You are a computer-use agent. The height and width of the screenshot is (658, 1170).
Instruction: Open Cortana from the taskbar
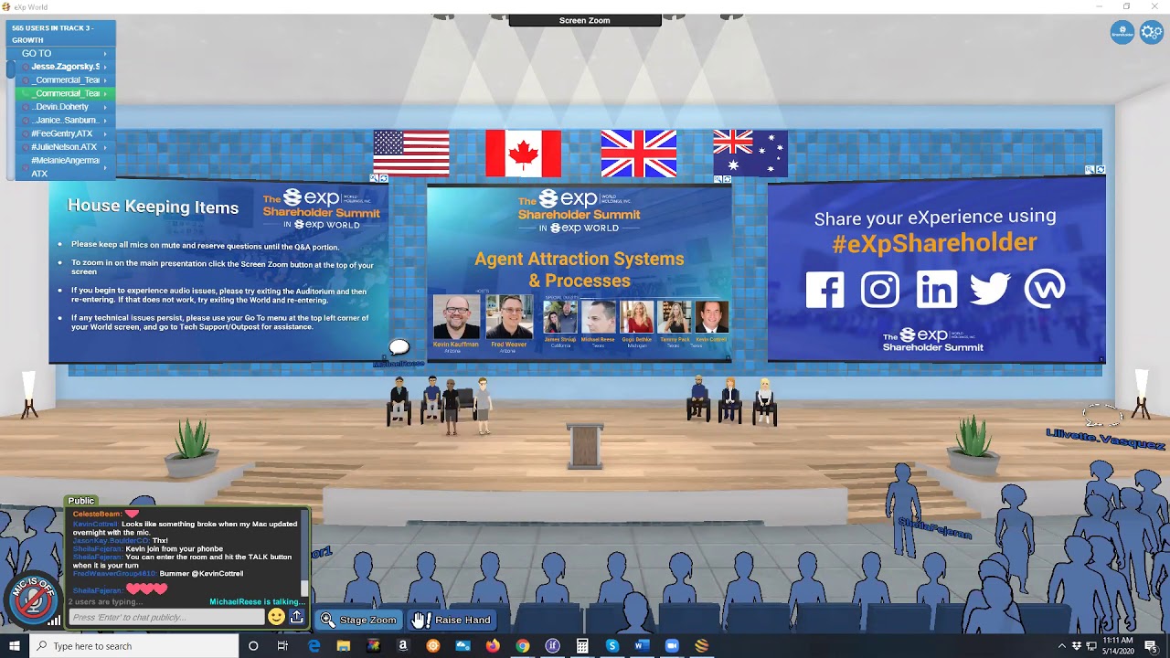point(253,646)
